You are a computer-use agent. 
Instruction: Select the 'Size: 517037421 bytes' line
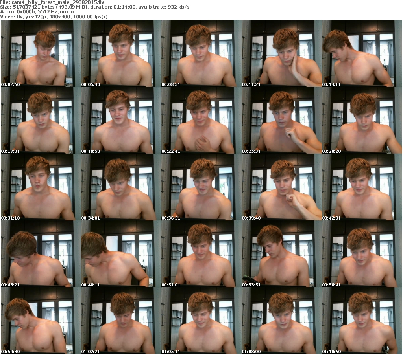(x=95, y=7)
